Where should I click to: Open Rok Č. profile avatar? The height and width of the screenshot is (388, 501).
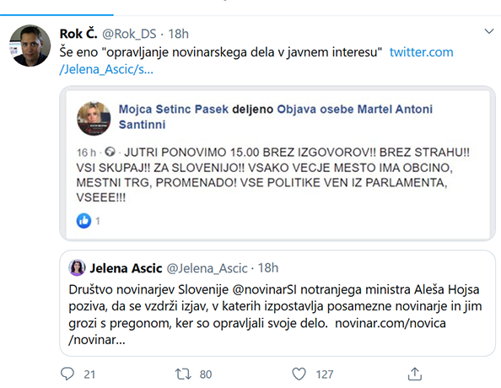[x=30, y=46]
